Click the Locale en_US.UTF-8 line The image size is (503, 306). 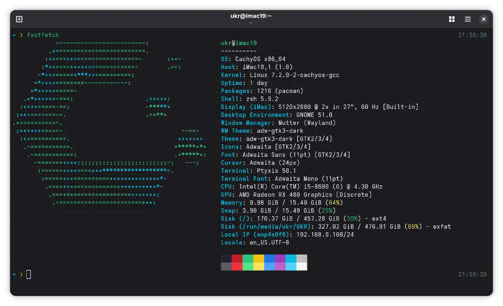point(255,243)
